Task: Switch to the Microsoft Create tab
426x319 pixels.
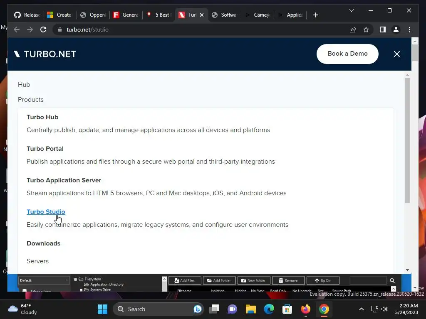Action: point(60,15)
